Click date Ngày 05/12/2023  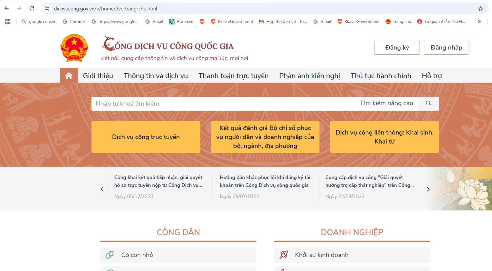tap(134, 196)
